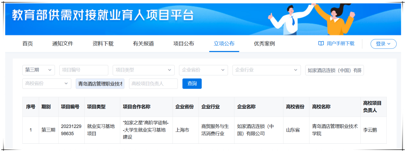Open the 通知文件 tab

63,44
